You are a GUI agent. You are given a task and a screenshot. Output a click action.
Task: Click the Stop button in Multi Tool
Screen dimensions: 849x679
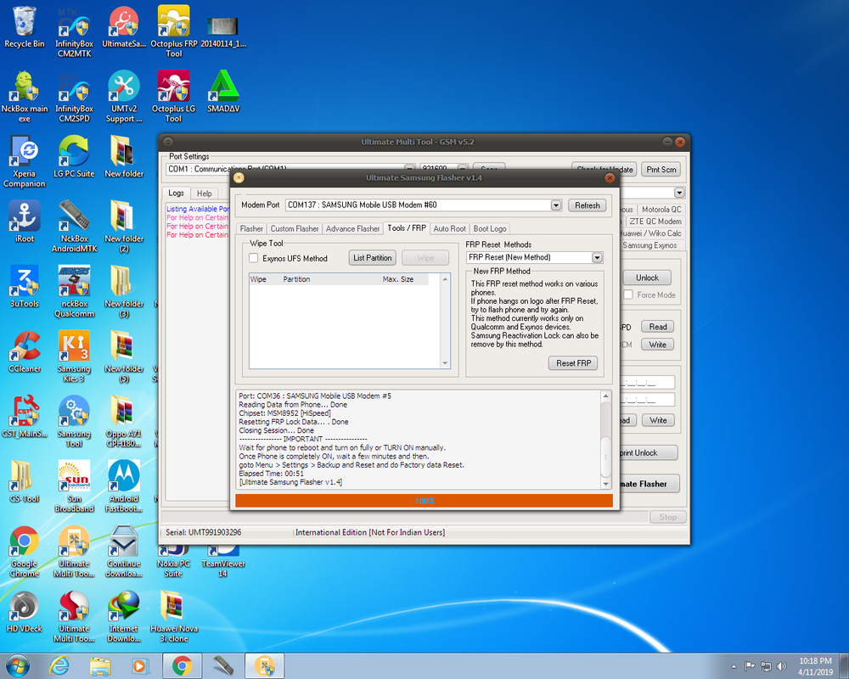[667, 517]
